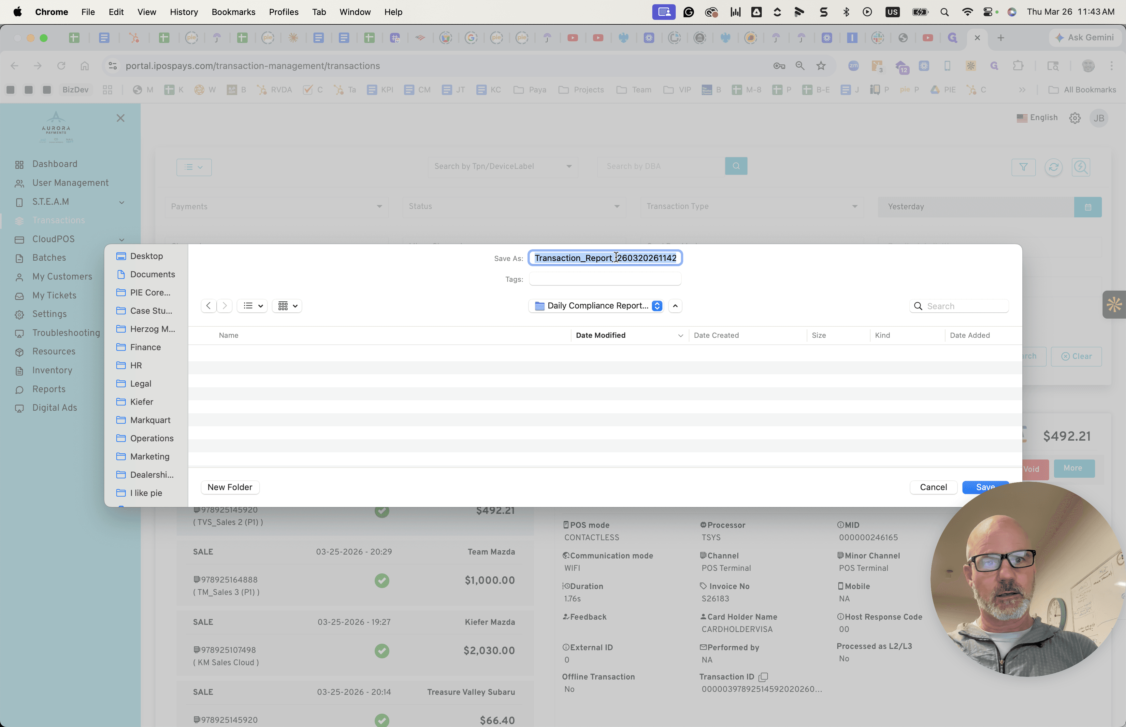This screenshot has height=727, width=1126.
Task: Copy the Transaction ID
Action: [x=763, y=677]
